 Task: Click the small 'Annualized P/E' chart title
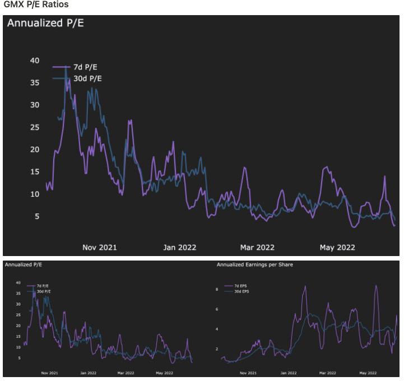tap(23, 264)
